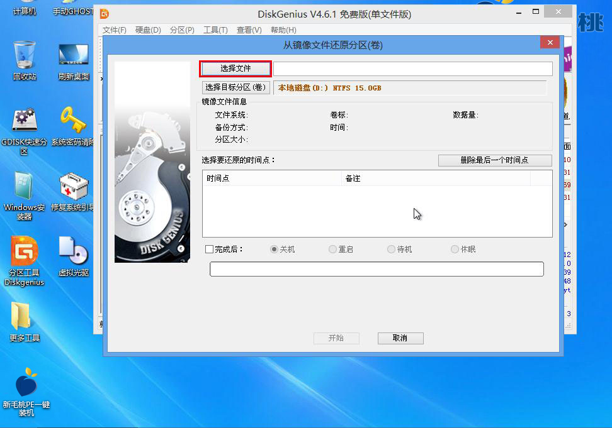The height and width of the screenshot is (428, 612).
Task: Launch 分区工具 Diskgenius desktop icon
Action: 24,261
